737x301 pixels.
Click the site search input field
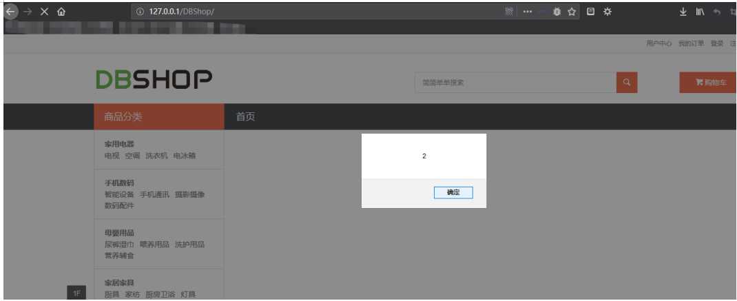click(515, 83)
